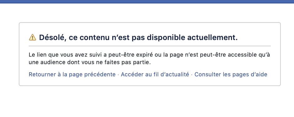Click the blue Facebook header bar
This screenshot has width=294, height=117.
[147, 2]
